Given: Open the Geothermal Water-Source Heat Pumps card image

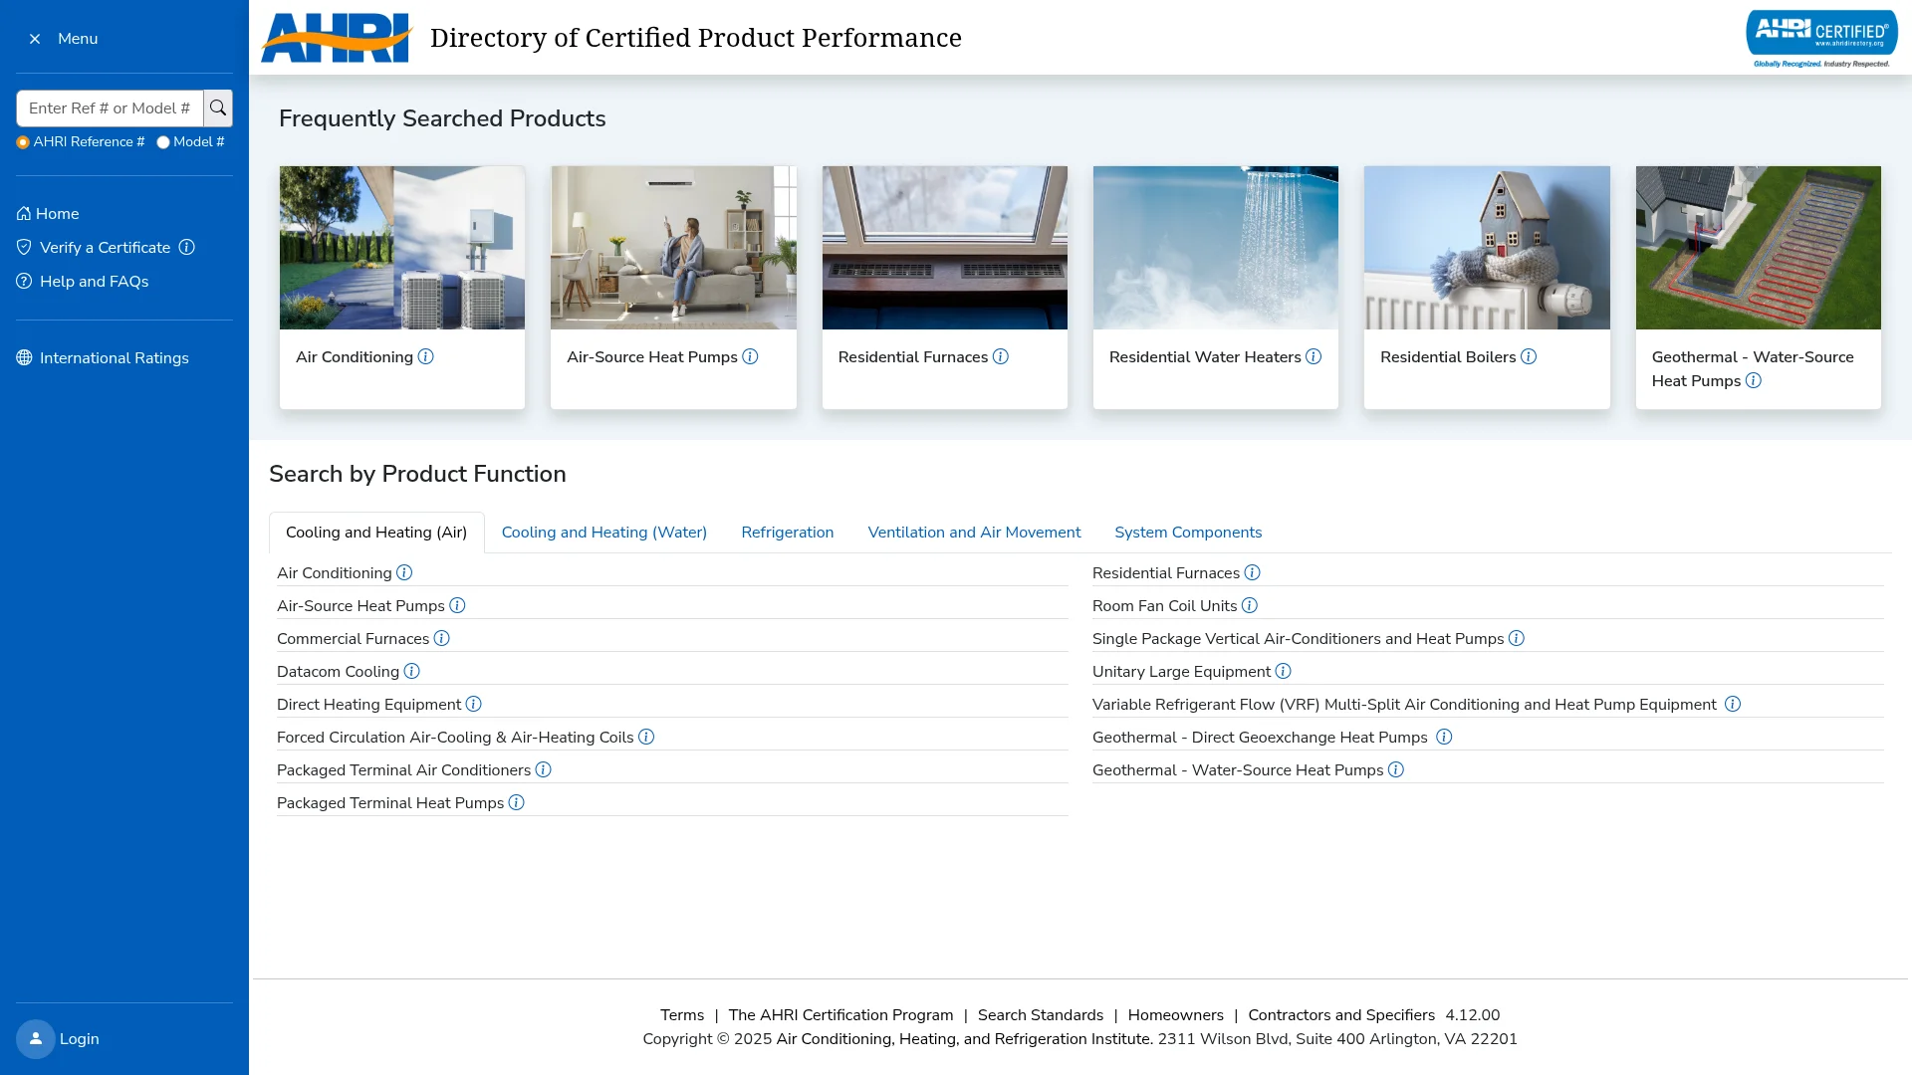Looking at the screenshot, I should click(x=1759, y=248).
